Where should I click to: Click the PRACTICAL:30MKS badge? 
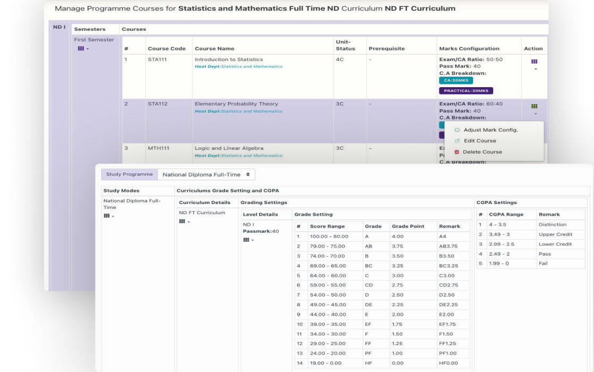click(466, 91)
